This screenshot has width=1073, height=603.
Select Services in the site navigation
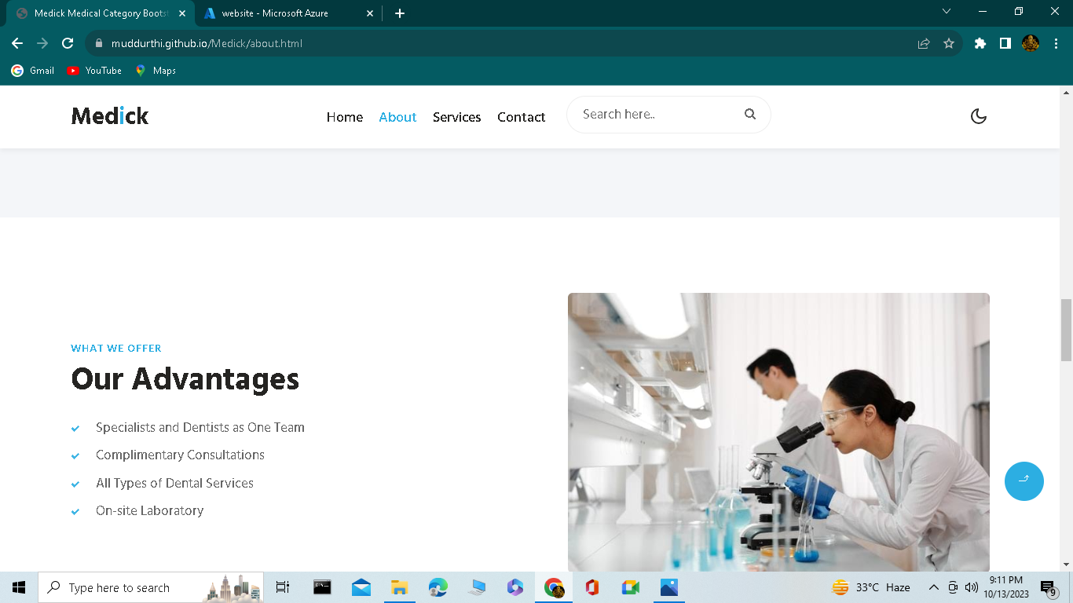point(456,117)
